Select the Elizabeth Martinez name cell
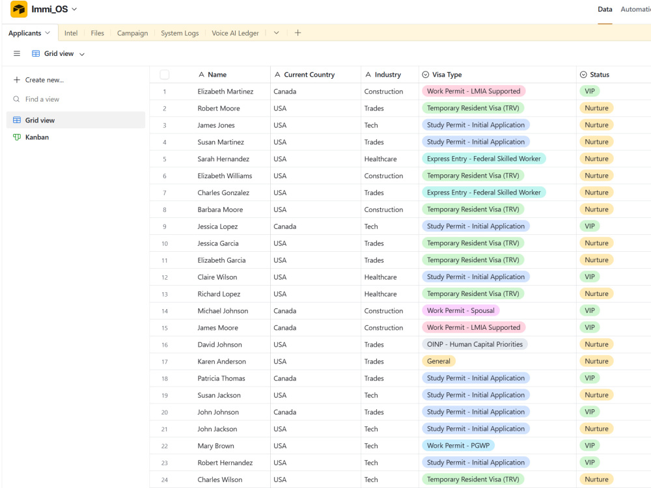This screenshot has width=651, height=488. pos(225,91)
